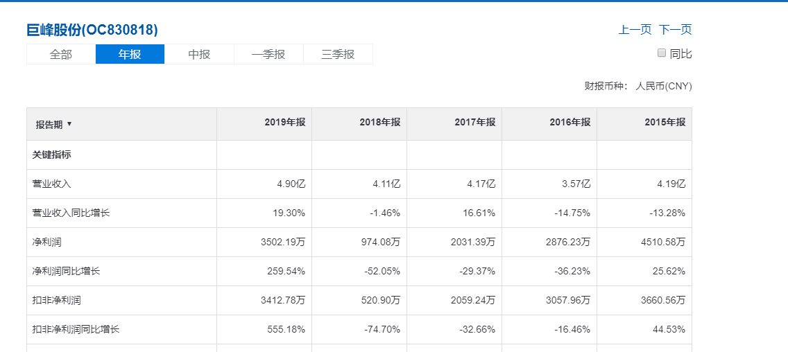788x352 pixels.
Task: Click the 报告期 sort arrow icon
Action: (x=69, y=124)
